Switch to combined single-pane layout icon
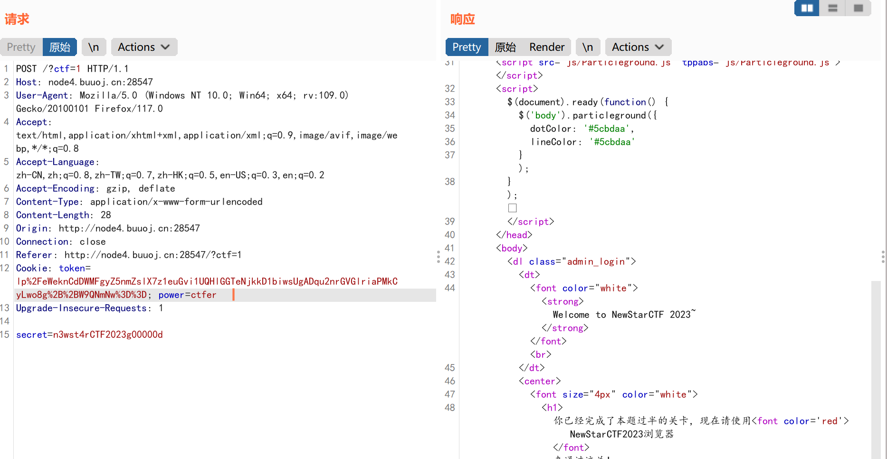 tap(858, 8)
